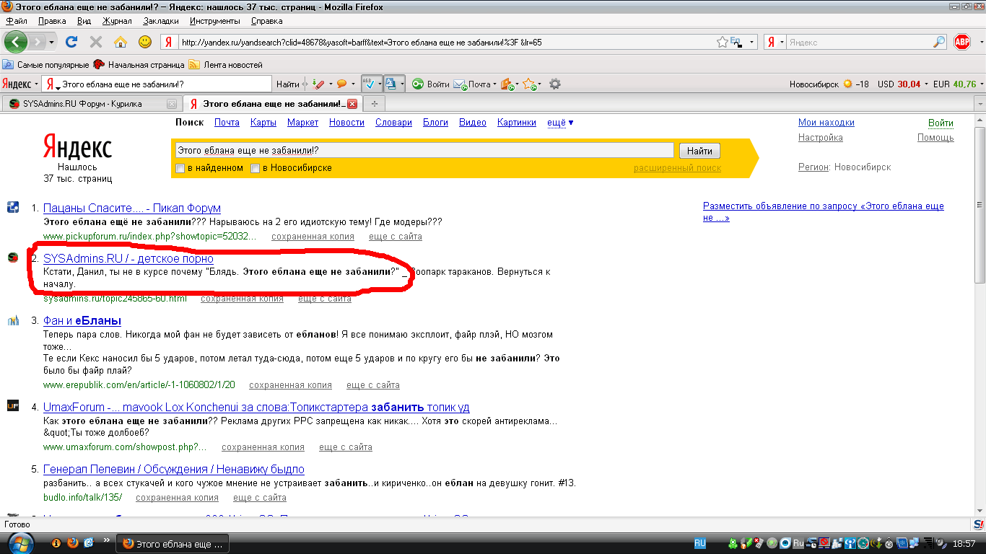Open the Журнал menu

117,21
